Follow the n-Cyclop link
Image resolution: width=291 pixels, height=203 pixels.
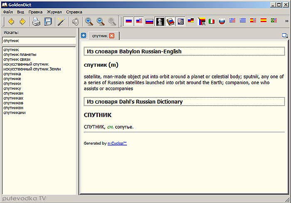[117, 143]
